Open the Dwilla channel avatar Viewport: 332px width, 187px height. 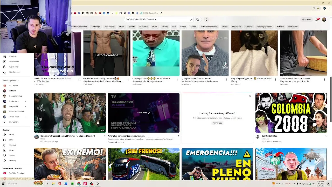[37, 137]
